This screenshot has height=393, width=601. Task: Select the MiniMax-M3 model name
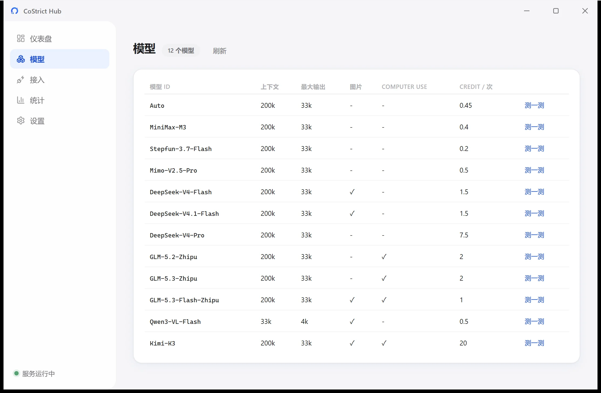tap(168, 127)
